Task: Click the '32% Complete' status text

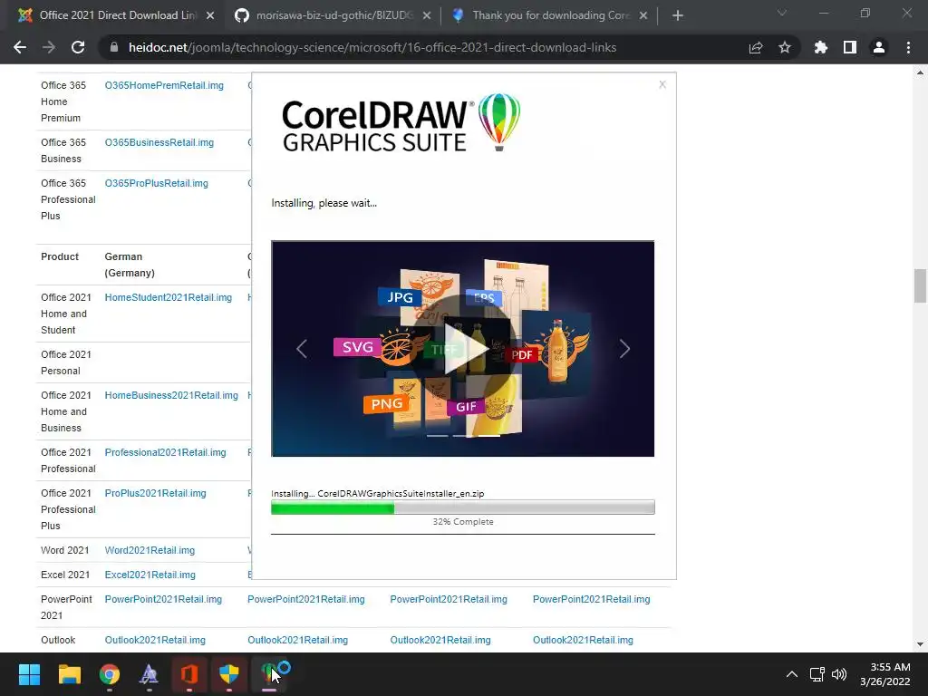Action: pyautogui.click(x=463, y=522)
